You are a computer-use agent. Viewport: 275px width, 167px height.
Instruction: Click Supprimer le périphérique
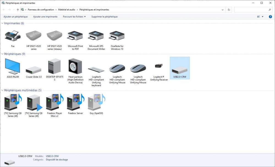104,17
